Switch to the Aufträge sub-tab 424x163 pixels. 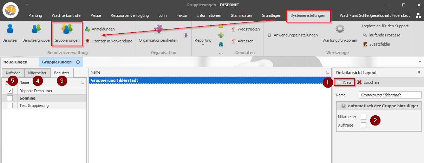(x=13, y=73)
